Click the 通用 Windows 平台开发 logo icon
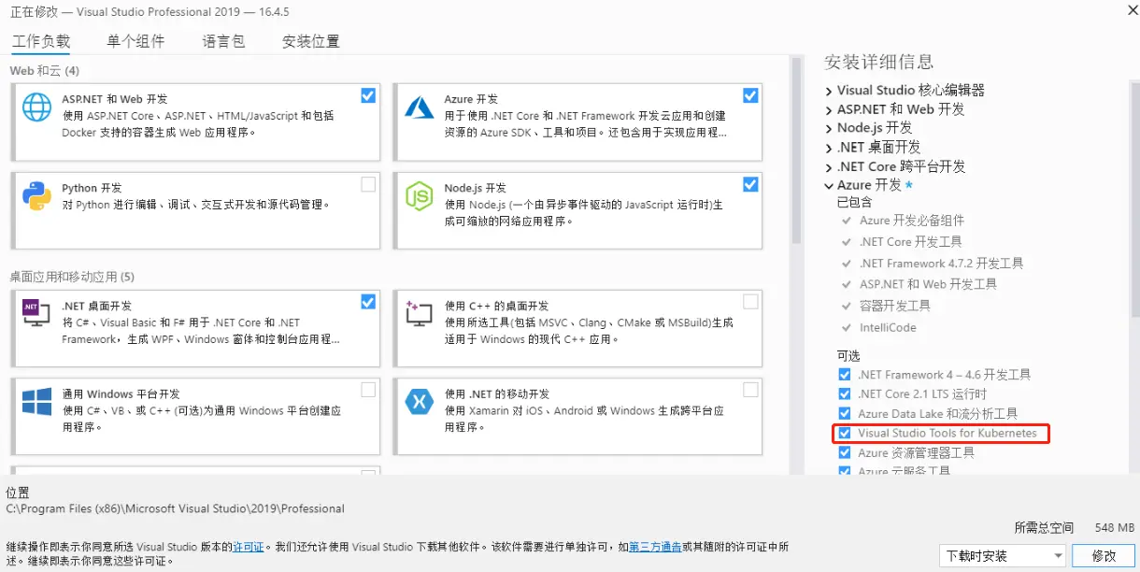This screenshot has width=1140, height=572. click(37, 402)
